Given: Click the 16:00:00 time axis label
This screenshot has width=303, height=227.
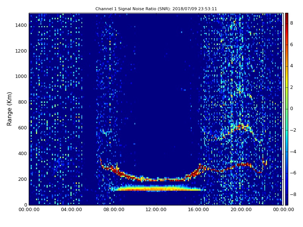Looking at the screenshot, I should click(198, 210).
